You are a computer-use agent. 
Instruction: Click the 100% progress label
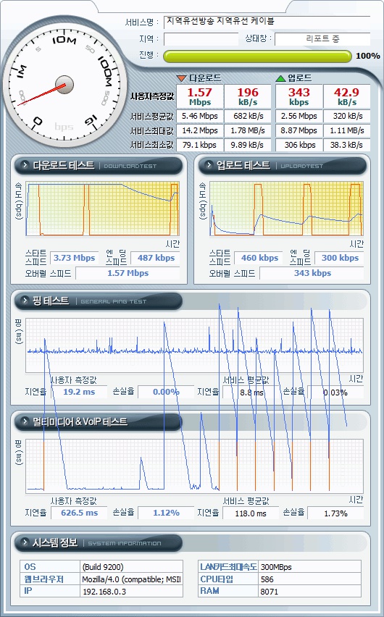pyautogui.click(x=368, y=56)
